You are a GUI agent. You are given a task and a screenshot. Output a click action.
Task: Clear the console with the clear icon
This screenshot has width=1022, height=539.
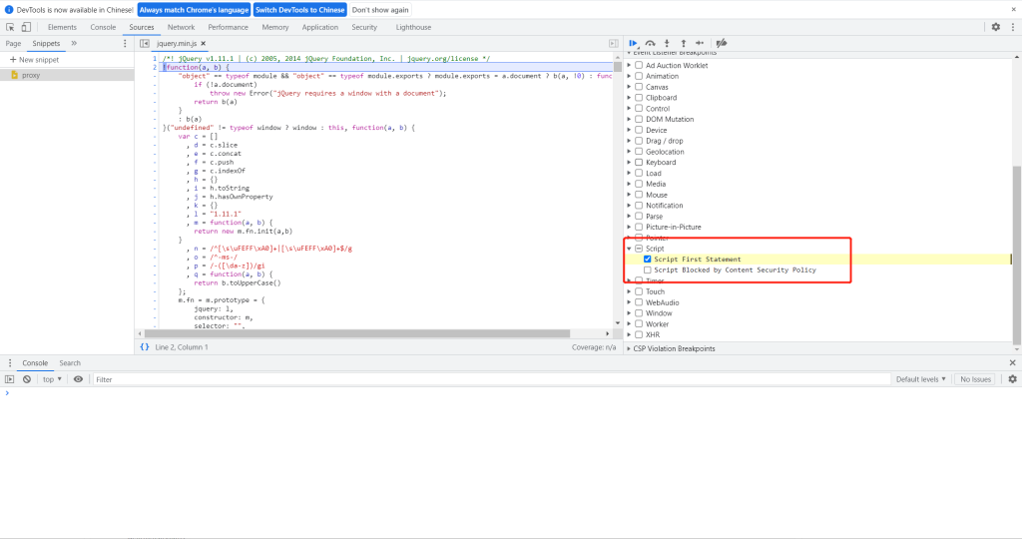click(27, 379)
